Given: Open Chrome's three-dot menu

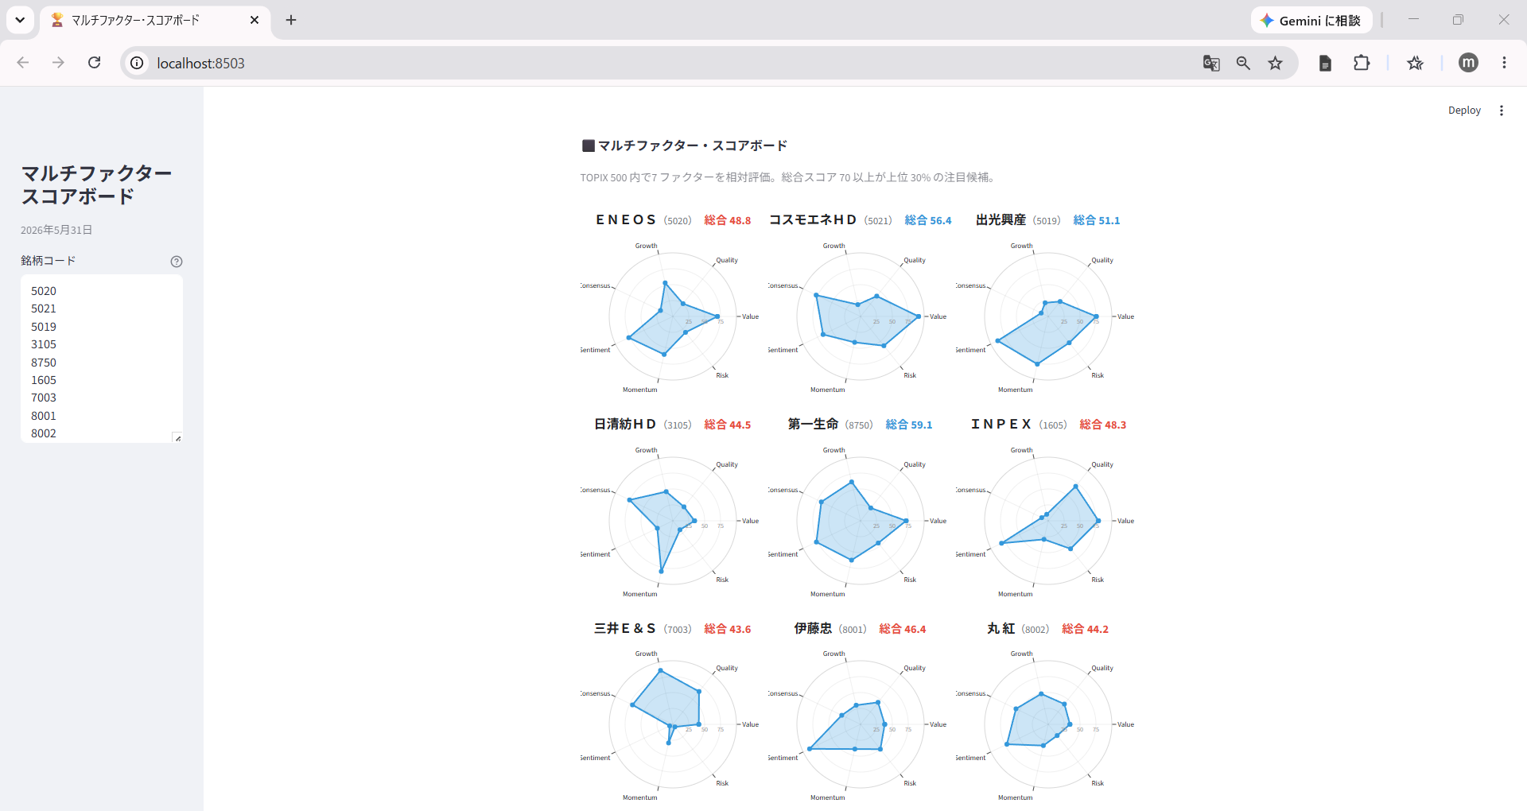Looking at the screenshot, I should (1504, 63).
